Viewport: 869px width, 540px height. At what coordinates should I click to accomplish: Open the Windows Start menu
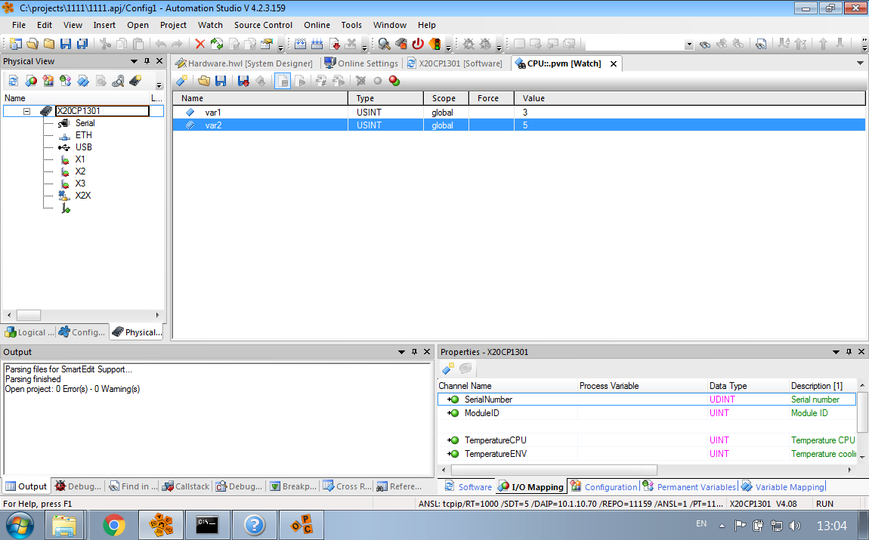20,525
